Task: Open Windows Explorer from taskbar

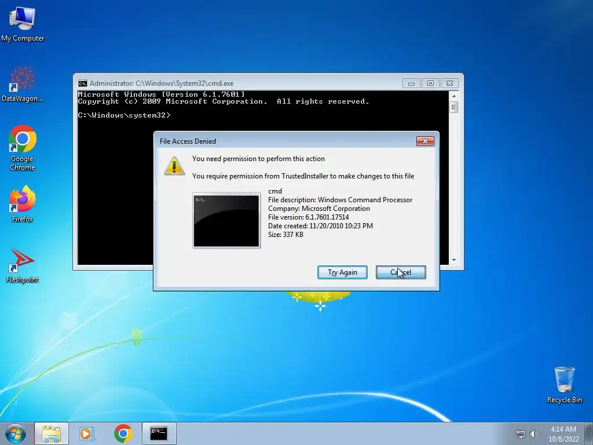Action: [52, 433]
